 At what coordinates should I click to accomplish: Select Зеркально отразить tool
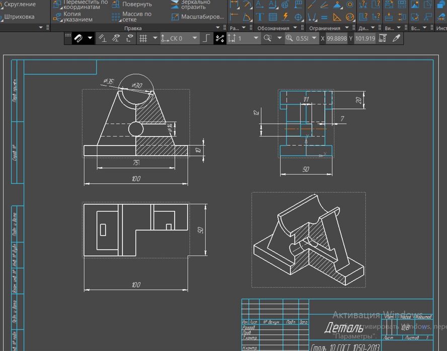point(190,4)
